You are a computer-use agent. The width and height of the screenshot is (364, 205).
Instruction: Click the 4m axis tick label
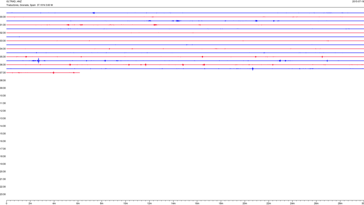(x=54, y=203)
